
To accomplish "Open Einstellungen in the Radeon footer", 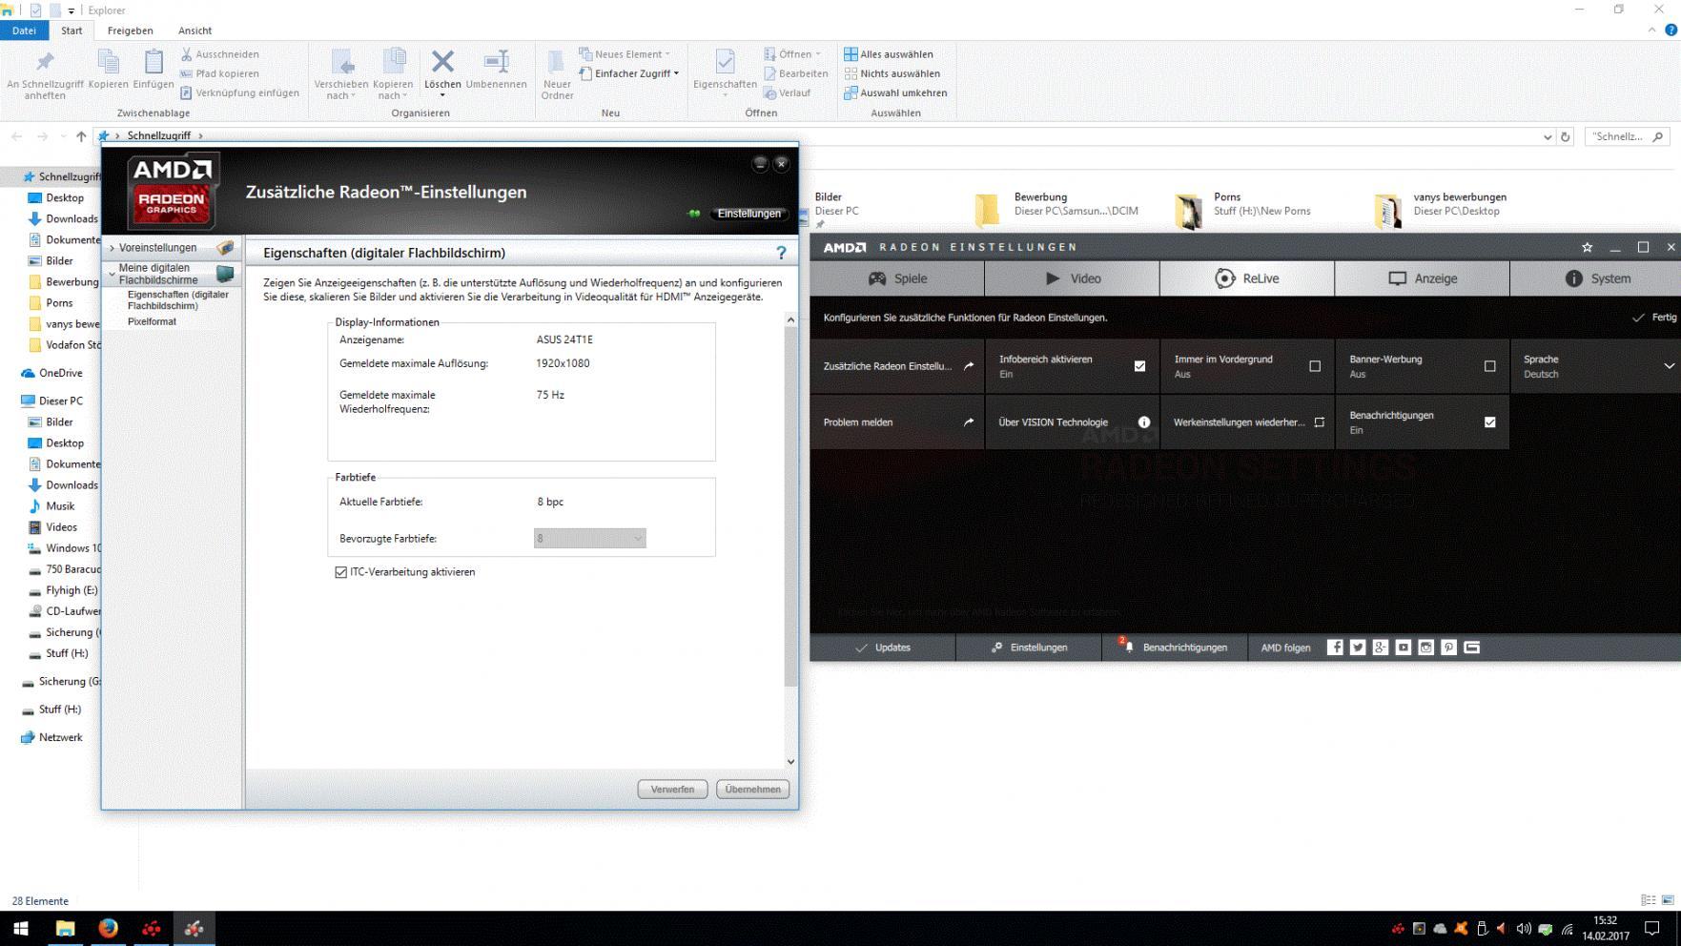I will [x=1030, y=648].
